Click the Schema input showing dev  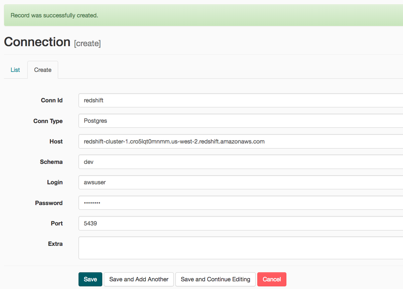[241, 162]
